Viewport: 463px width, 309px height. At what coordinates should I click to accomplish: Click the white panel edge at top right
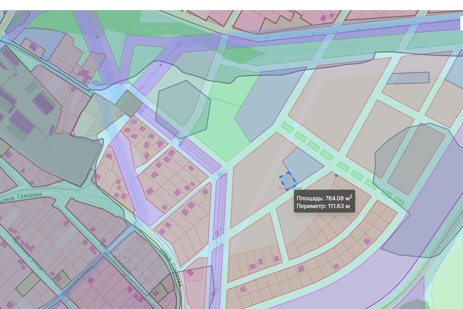[462, 23]
